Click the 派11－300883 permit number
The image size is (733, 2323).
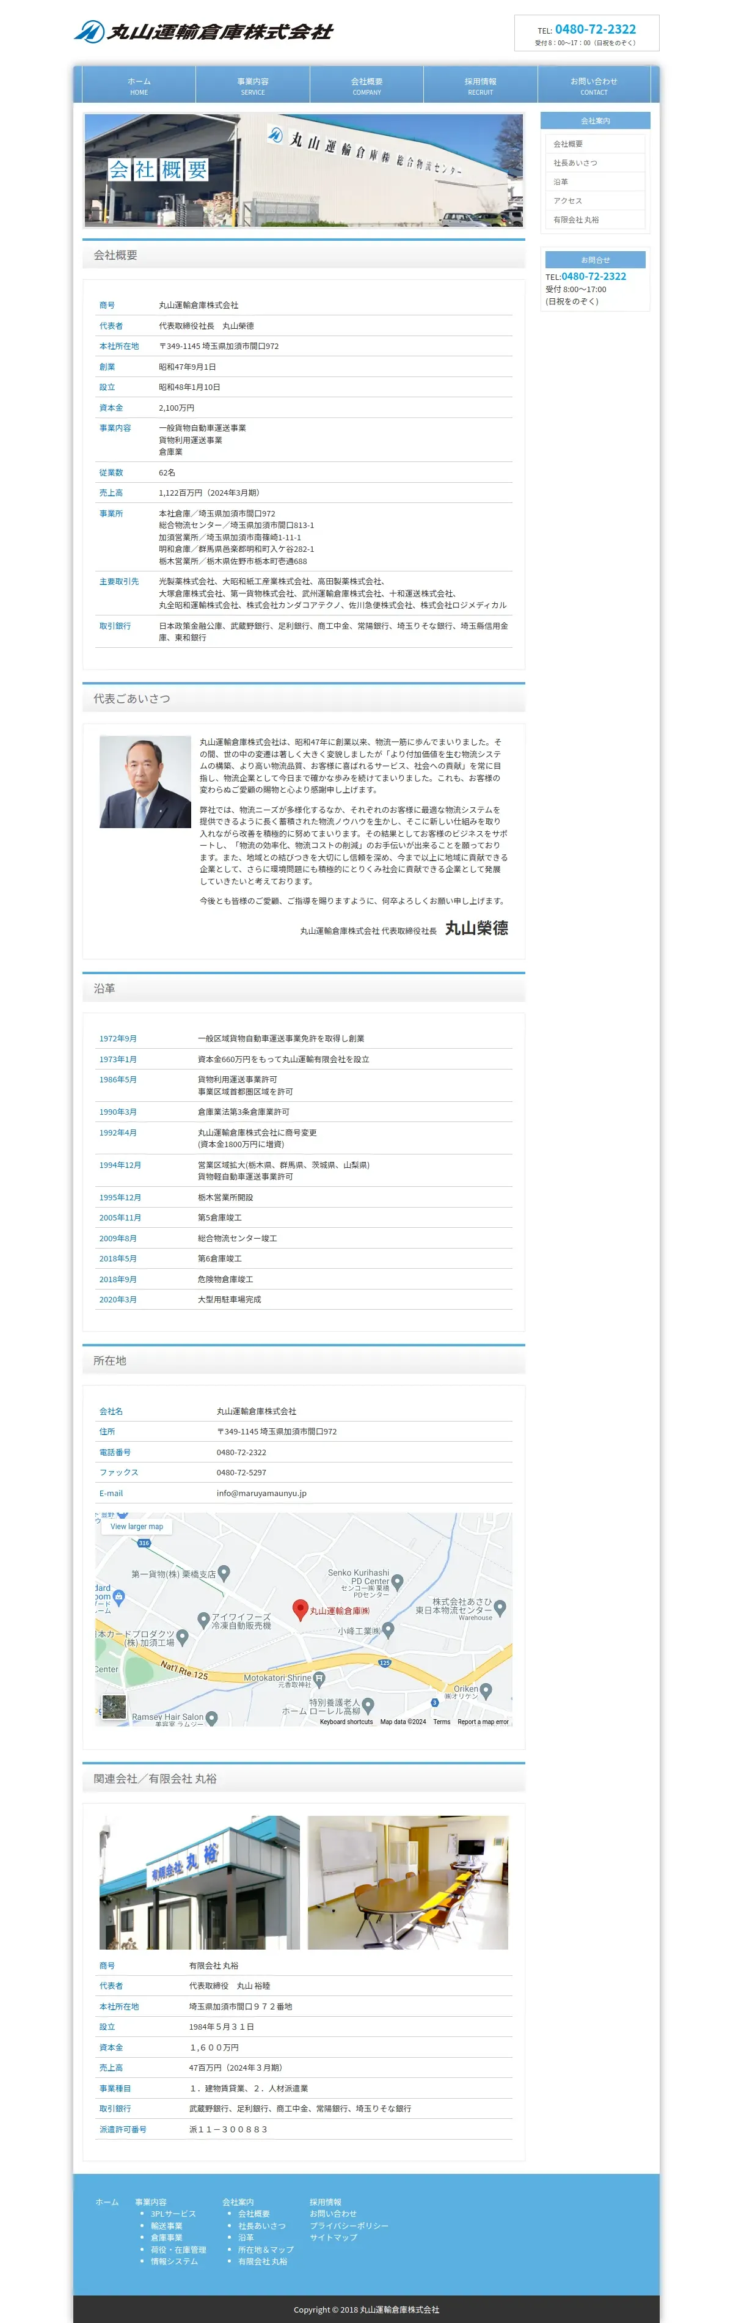click(228, 2129)
